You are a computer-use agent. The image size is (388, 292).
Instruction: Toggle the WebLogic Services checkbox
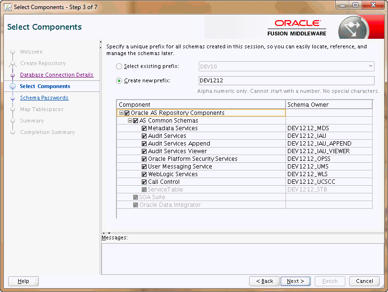(x=144, y=174)
